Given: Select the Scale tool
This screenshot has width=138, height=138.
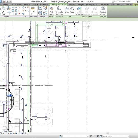Looking at the screenshot, I should coord(16,11).
